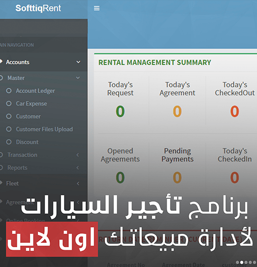Select the highlighted white carousel dot
Image resolution: width=257 pixels, height=267 pixels.
pos(241,262)
